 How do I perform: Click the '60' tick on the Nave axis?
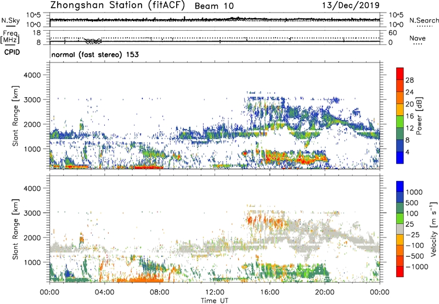[392, 33]
